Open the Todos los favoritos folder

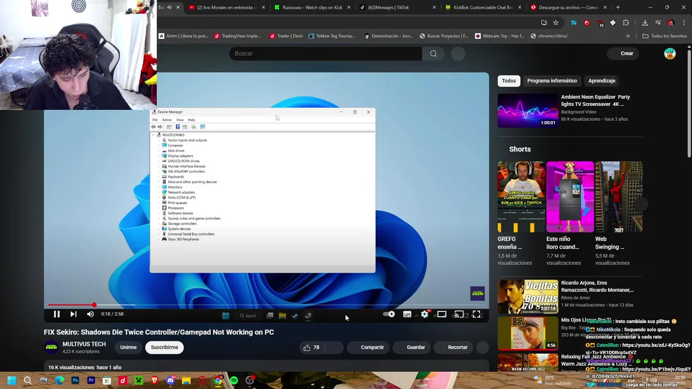point(664,36)
